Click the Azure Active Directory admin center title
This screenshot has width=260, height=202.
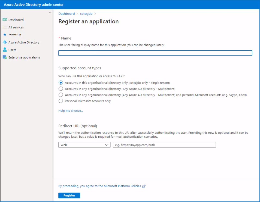click(34, 5)
